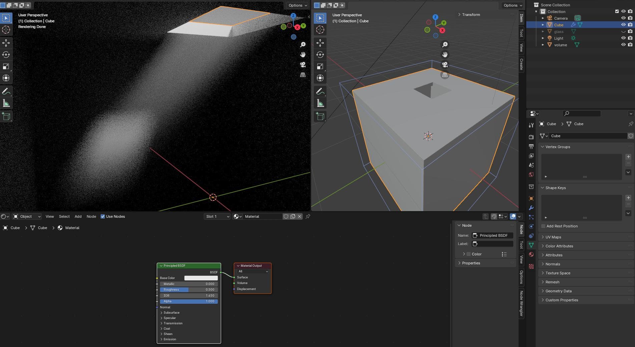Select the Rotate tool in right viewport
Screen dimensions: 635x347
click(x=320, y=55)
